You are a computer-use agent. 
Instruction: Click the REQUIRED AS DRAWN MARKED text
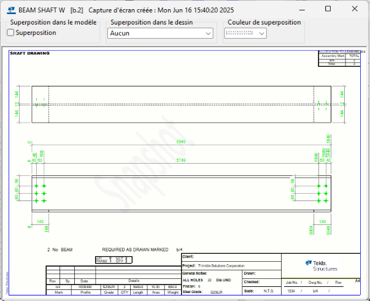(x=135, y=250)
